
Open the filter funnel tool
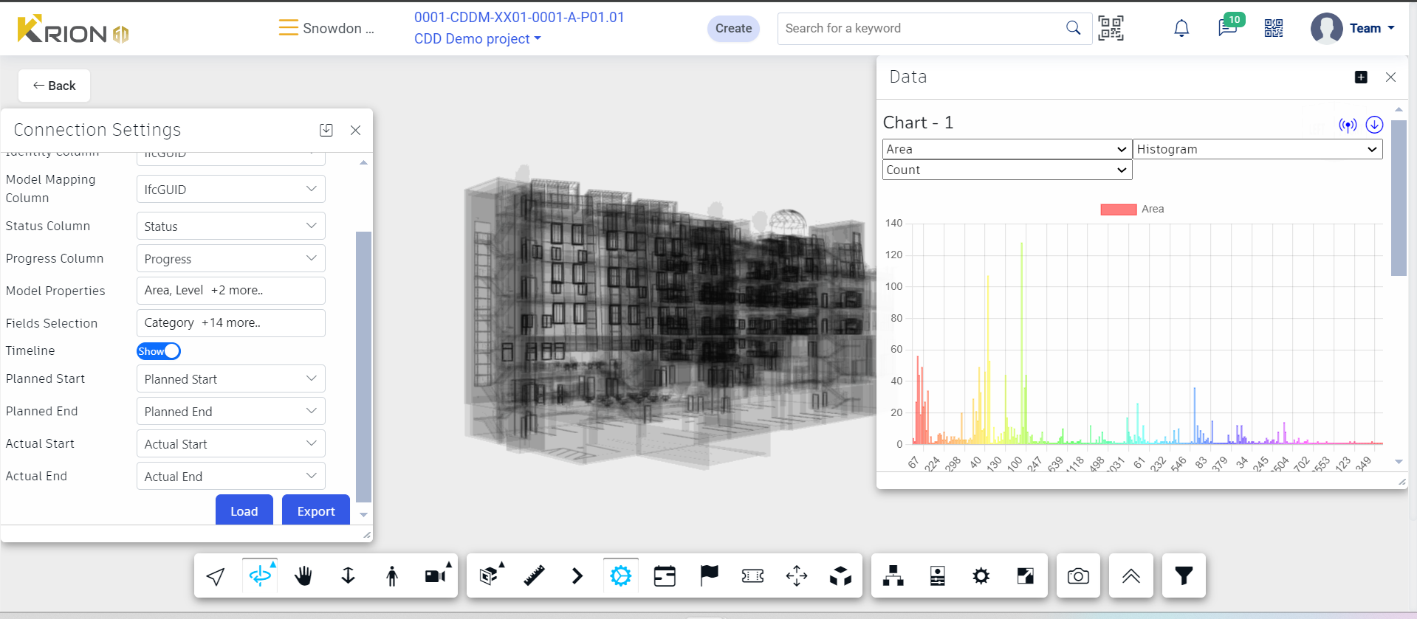click(1184, 575)
